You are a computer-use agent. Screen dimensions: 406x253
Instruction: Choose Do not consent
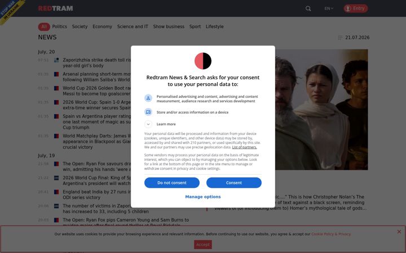(172, 183)
